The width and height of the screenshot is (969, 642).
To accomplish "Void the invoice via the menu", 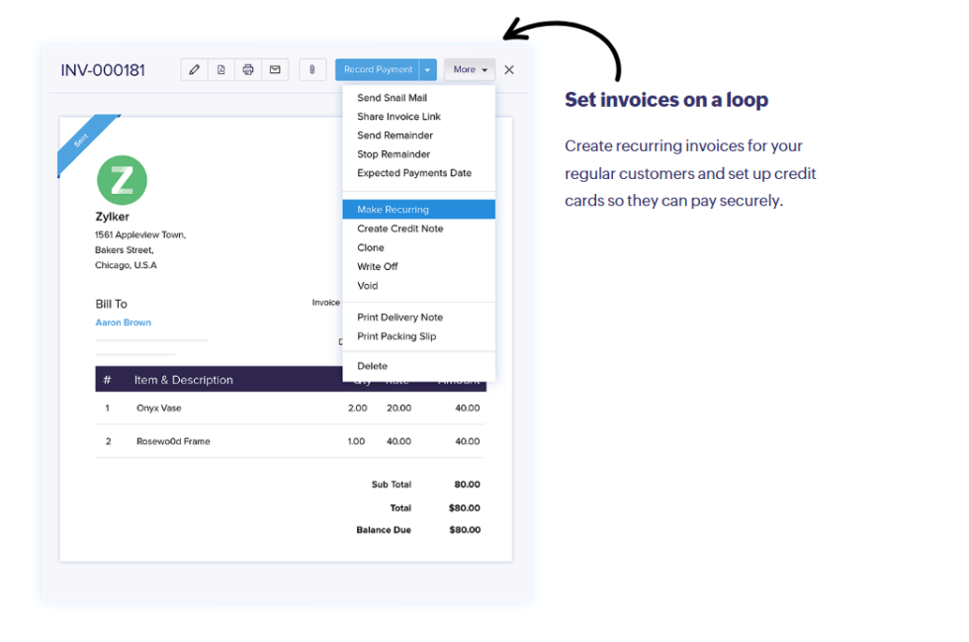I will point(367,285).
